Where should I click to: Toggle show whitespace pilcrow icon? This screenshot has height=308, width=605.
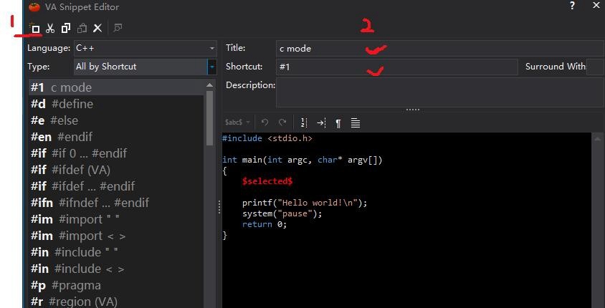pos(338,123)
